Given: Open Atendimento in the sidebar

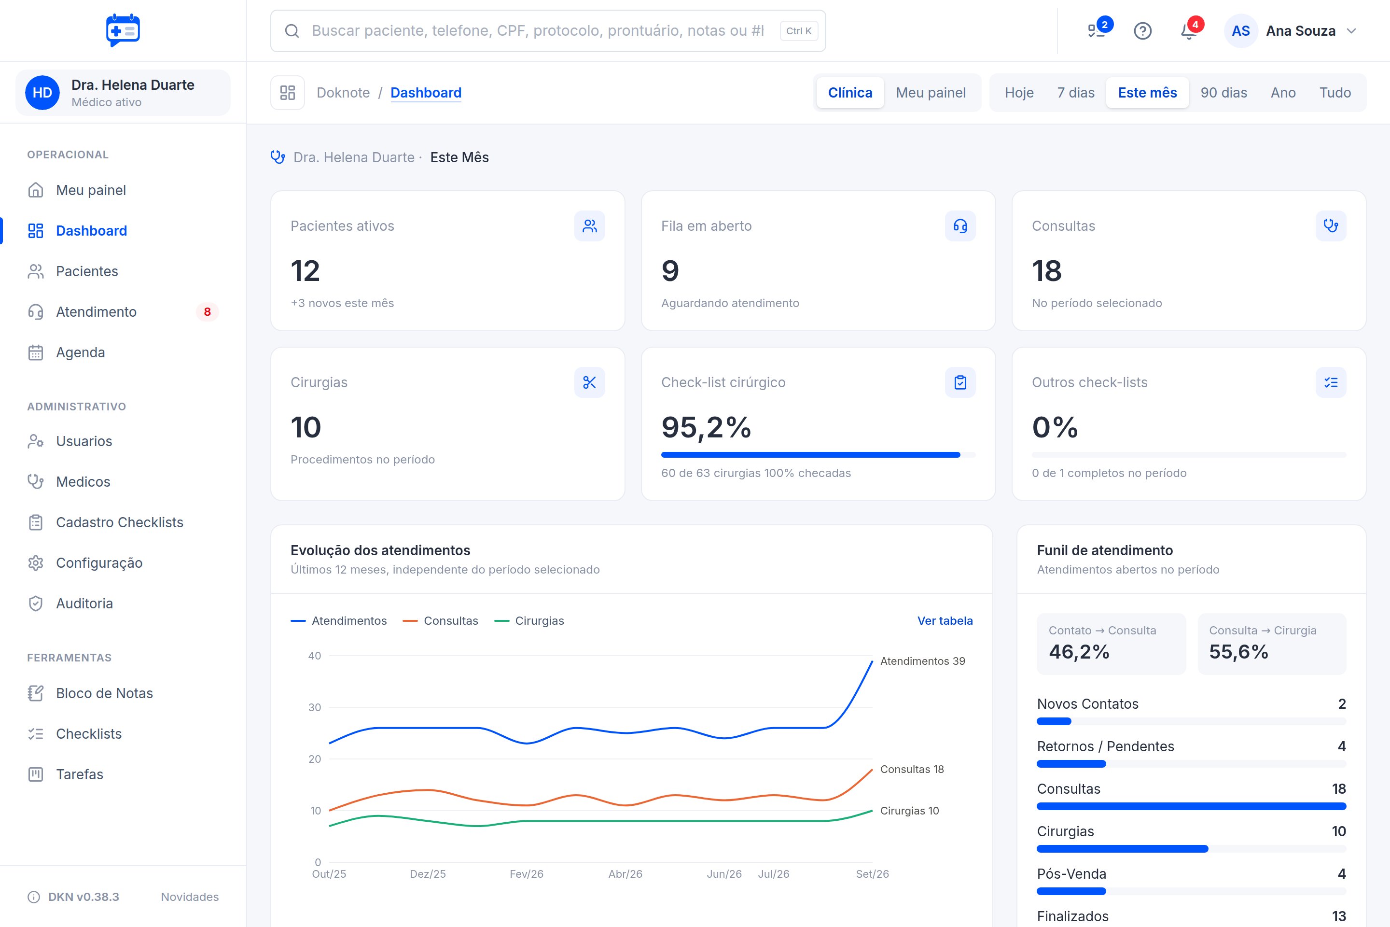Looking at the screenshot, I should pos(123,311).
